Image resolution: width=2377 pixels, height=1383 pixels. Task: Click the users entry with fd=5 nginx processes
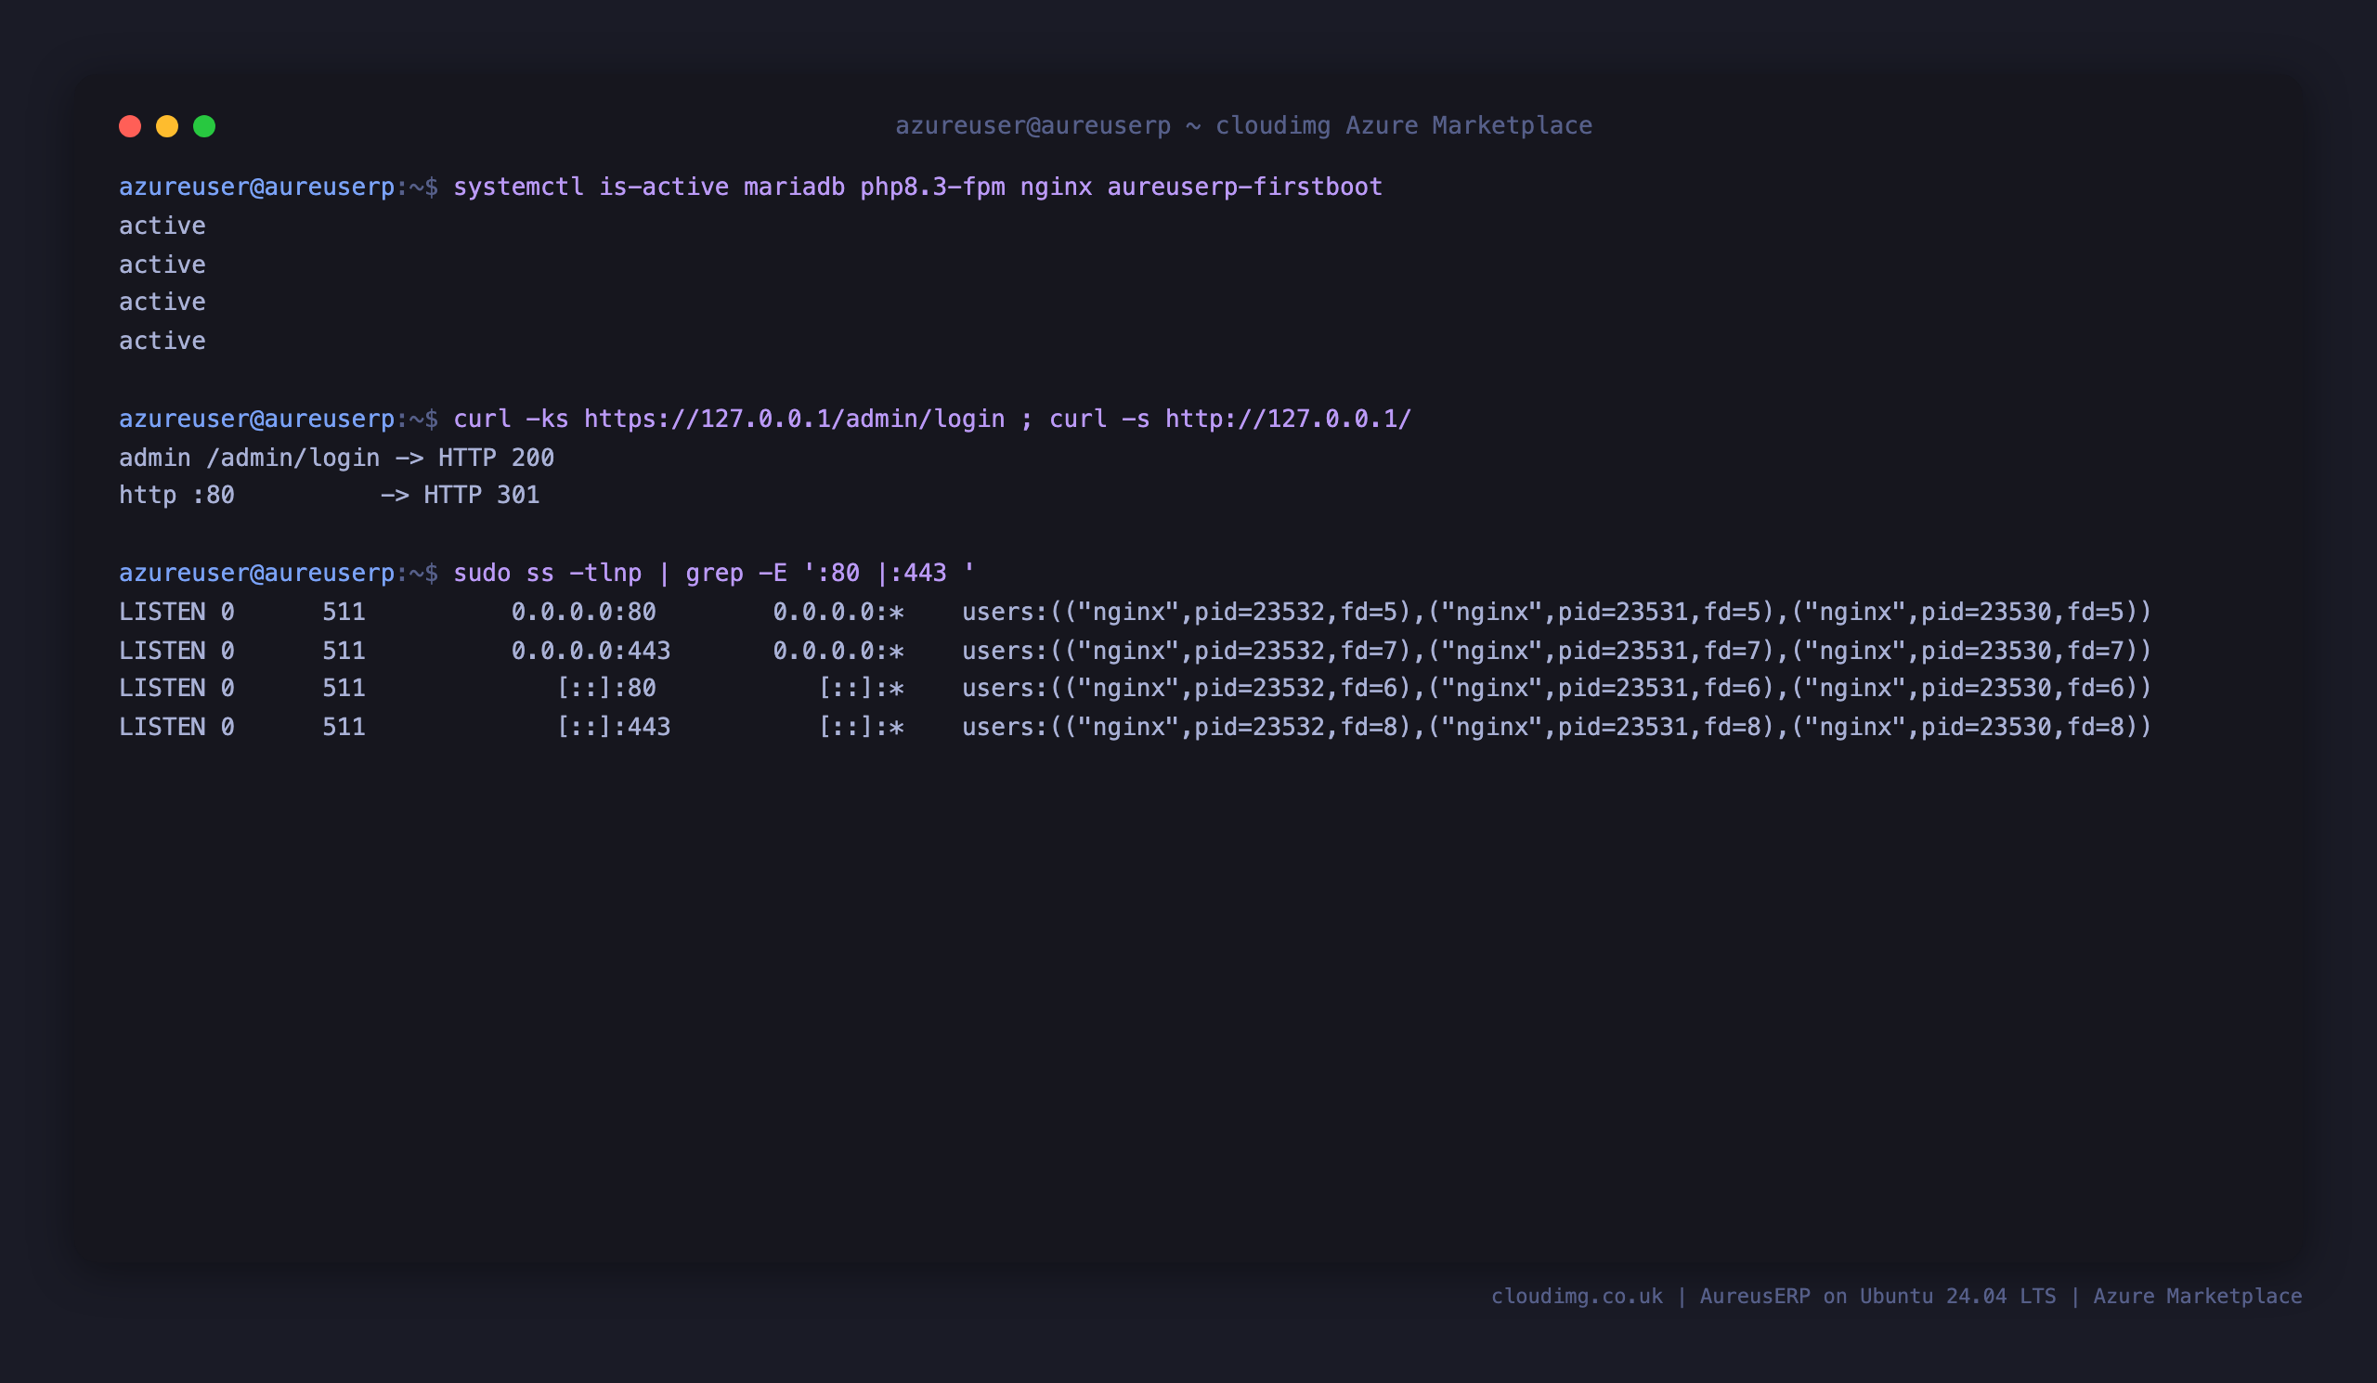click(1557, 612)
